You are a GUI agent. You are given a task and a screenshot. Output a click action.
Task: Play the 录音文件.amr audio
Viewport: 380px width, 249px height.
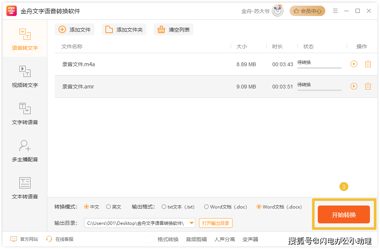pyautogui.click(x=354, y=86)
